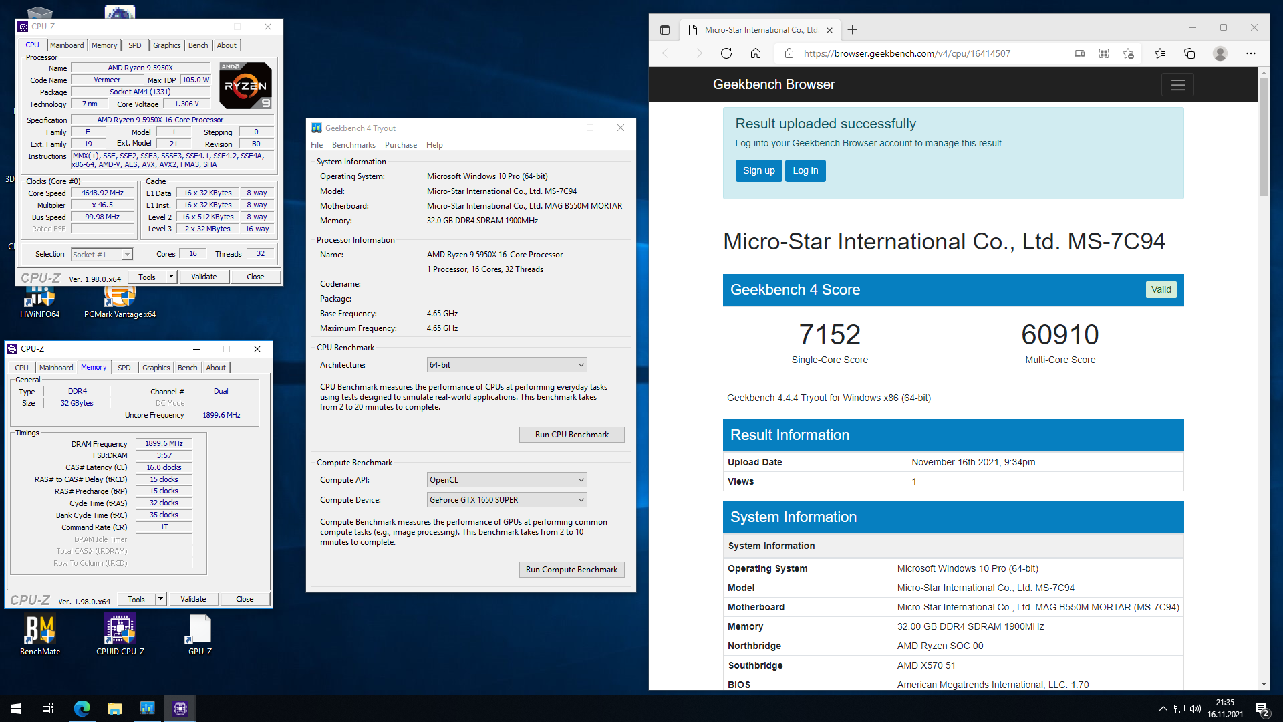Switch to Bench tab in top CPU-Z window
Screen dimensions: 1283x722
[x=198, y=45]
